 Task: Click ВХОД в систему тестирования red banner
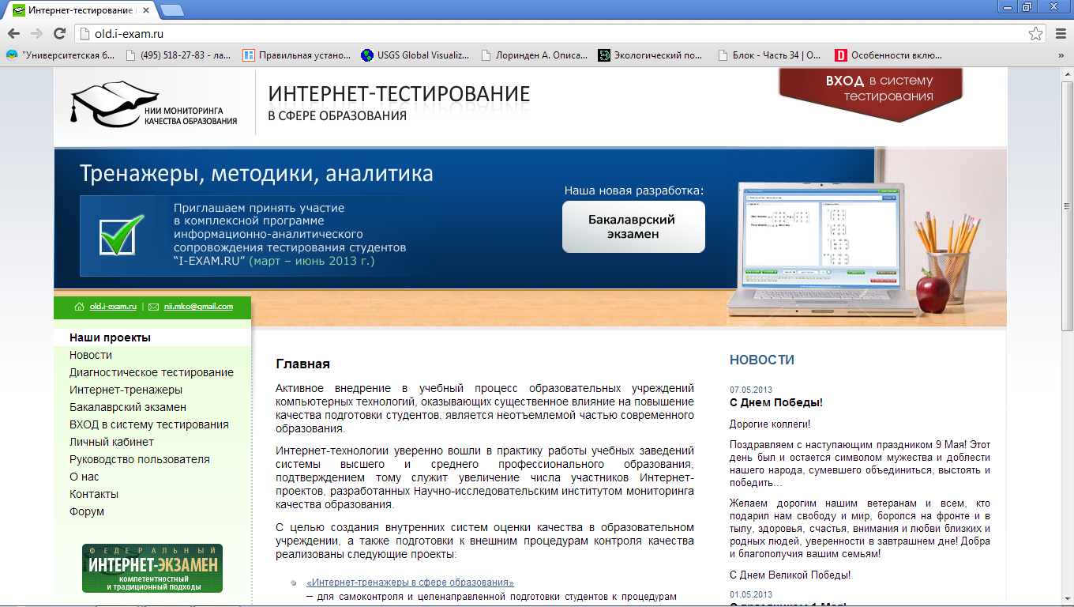coord(870,93)
